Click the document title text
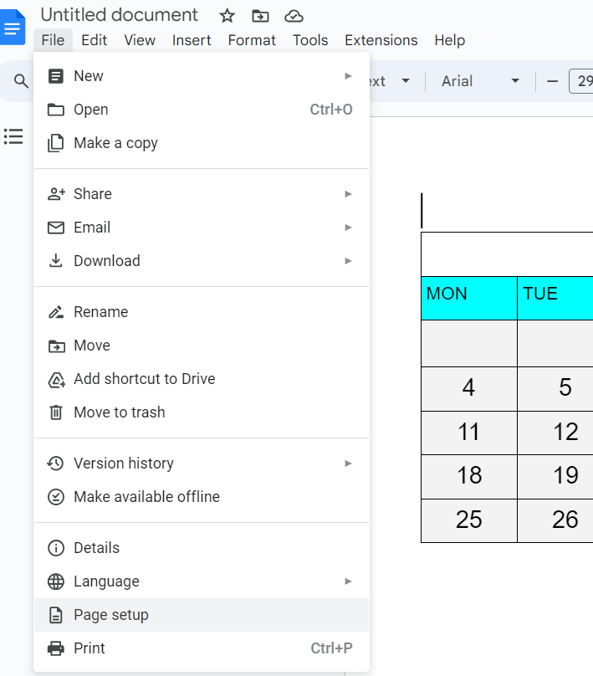The width and height of the screenshot is (593, 676). pos(120,15)
